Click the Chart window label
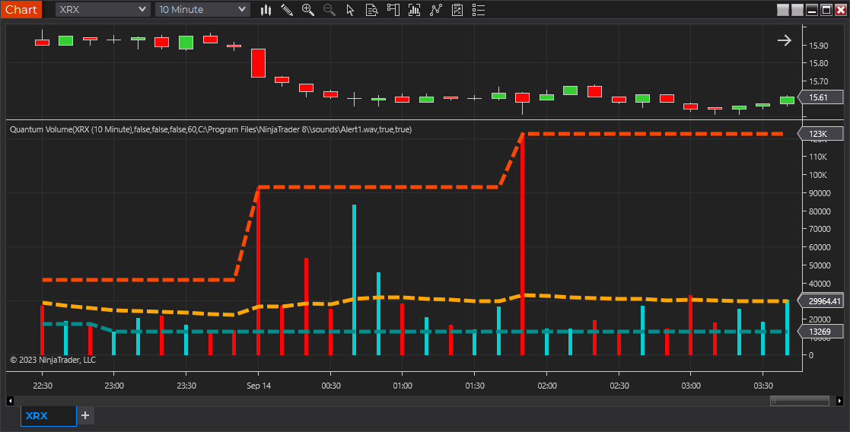Screen dimensions: 850x432 coord(21,9)
